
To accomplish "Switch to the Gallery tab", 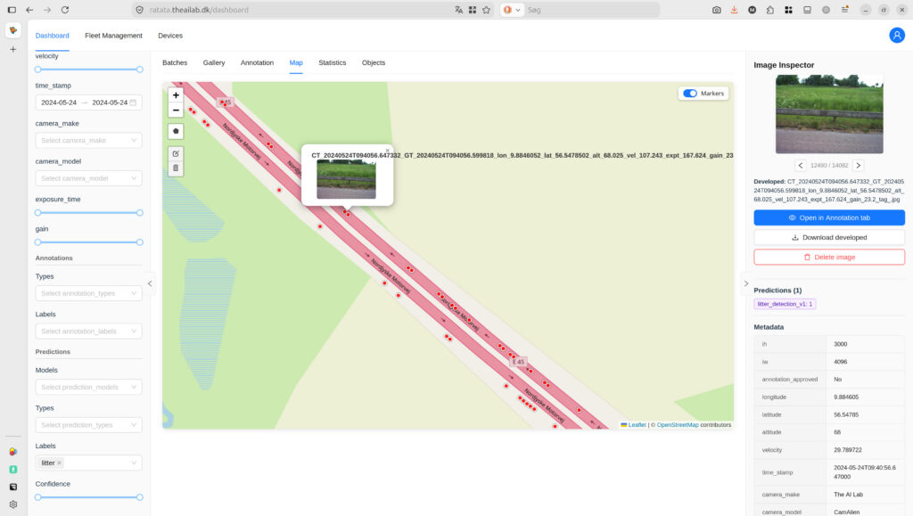I will [214, 62].
